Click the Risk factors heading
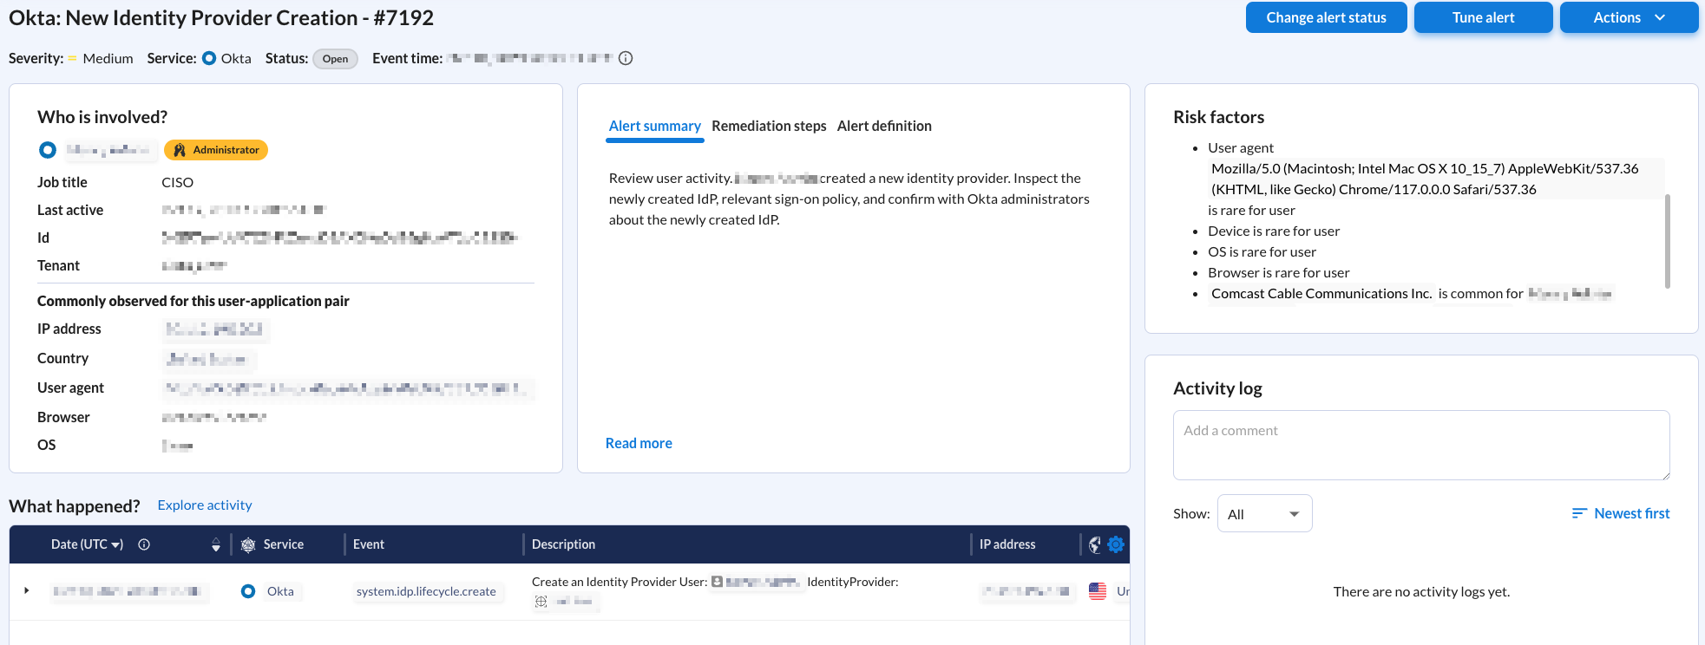The height and width of the screenshot is (645, 1705). pyautogui.click(x=1218, y=117)
